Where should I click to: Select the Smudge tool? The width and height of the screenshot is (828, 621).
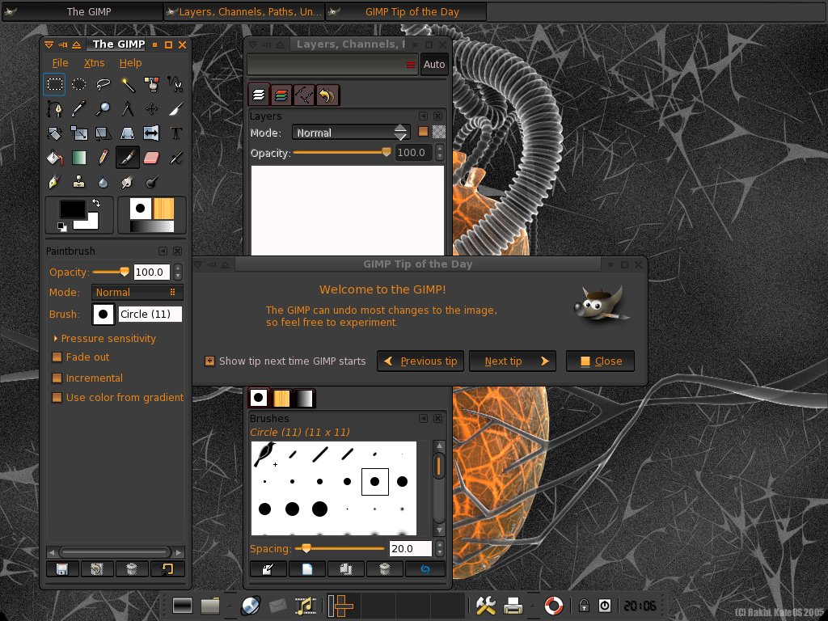pos(127,182)
